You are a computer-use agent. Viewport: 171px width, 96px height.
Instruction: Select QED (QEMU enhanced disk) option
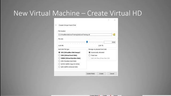tap(68, 67)
